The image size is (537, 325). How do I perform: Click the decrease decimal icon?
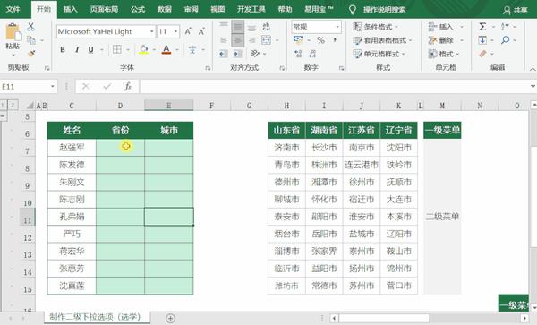[312, 54]
